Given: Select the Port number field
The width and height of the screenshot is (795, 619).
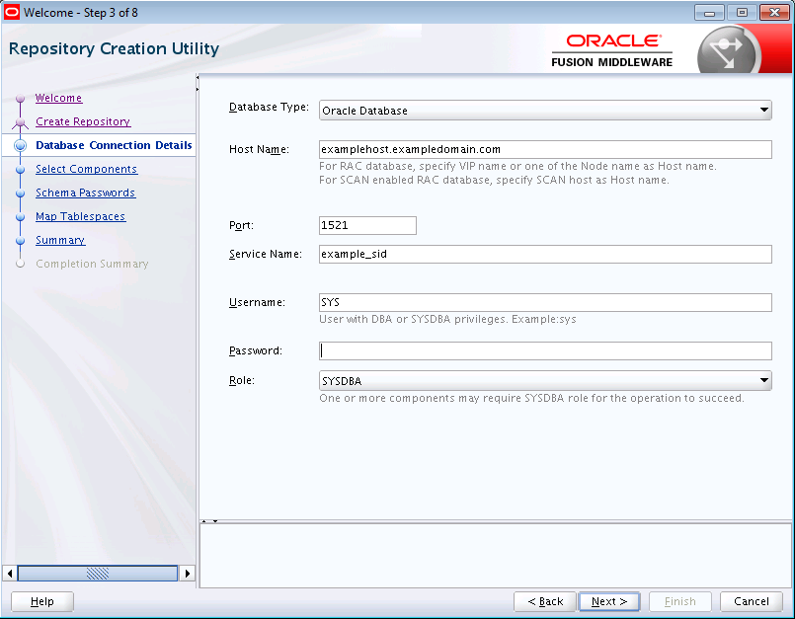Looking at the screenshot, I should pyautogui.click(x=367, y=225).
